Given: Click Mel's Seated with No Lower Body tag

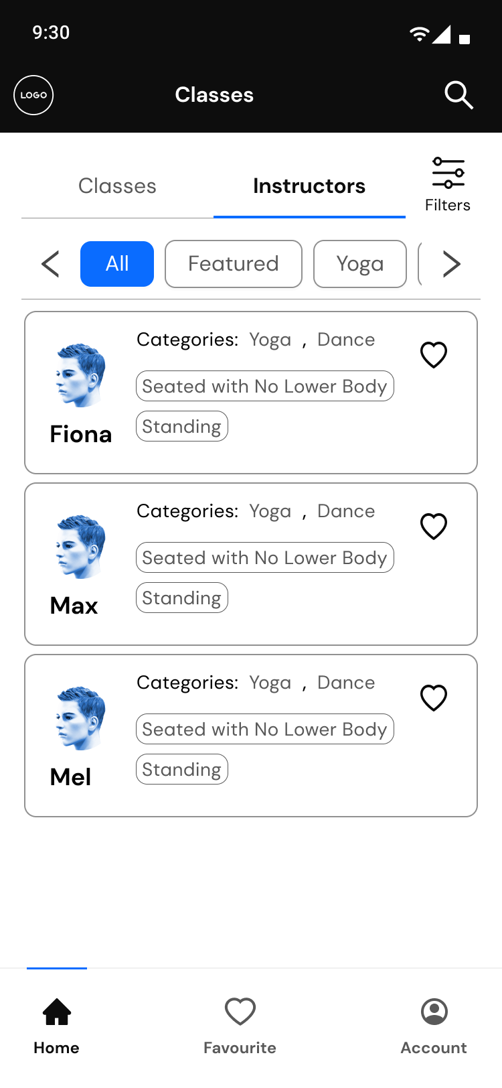Looking at the screenshot, I should [265, 729].
